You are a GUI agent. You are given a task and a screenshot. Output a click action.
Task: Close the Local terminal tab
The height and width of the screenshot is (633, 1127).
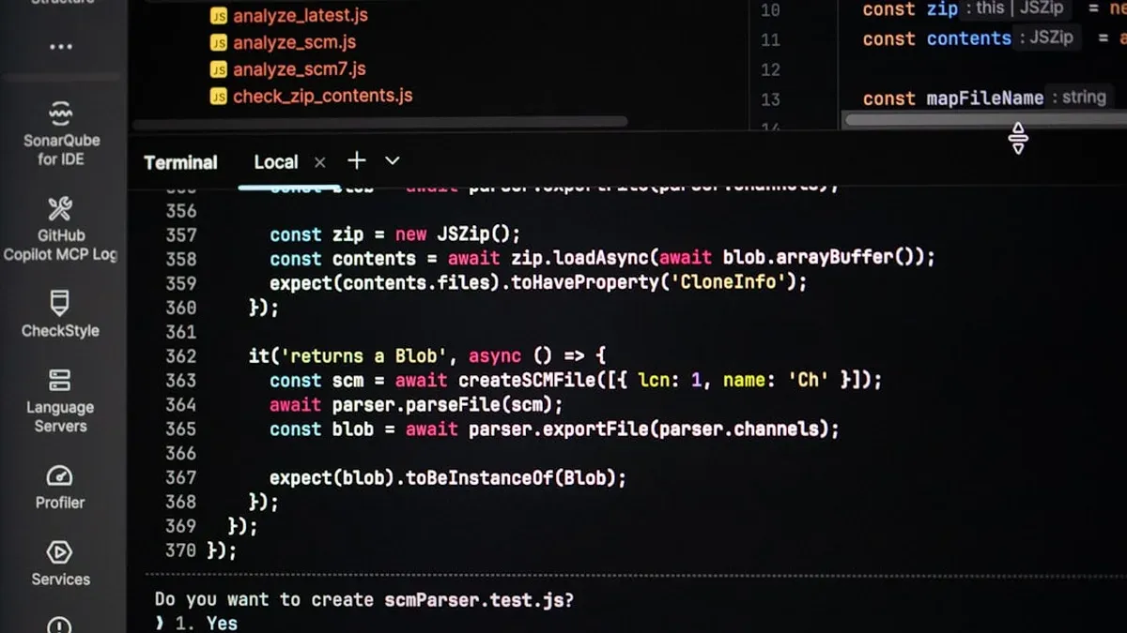[319, 162]
